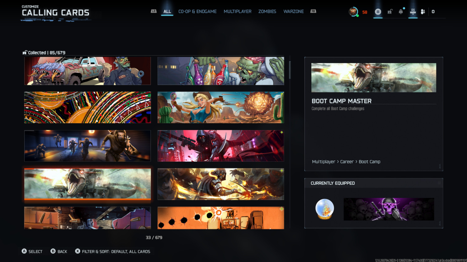The height and width of the screenshot is (262, 467).
Task: Click the LB bumper tab icon
Action: pos(153,11)
